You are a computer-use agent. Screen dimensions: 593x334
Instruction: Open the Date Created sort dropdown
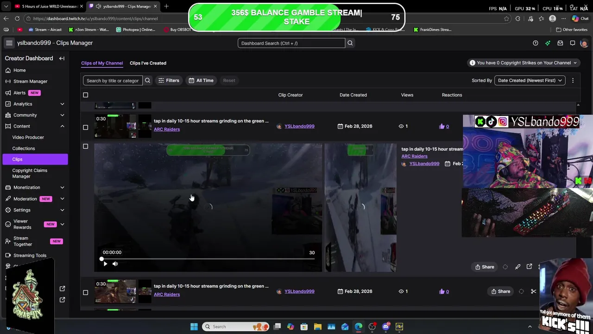pyautogui.click(x=530, y=80)
